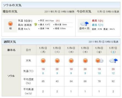Click the 平均風速(m/s) row label

point(28,91)
